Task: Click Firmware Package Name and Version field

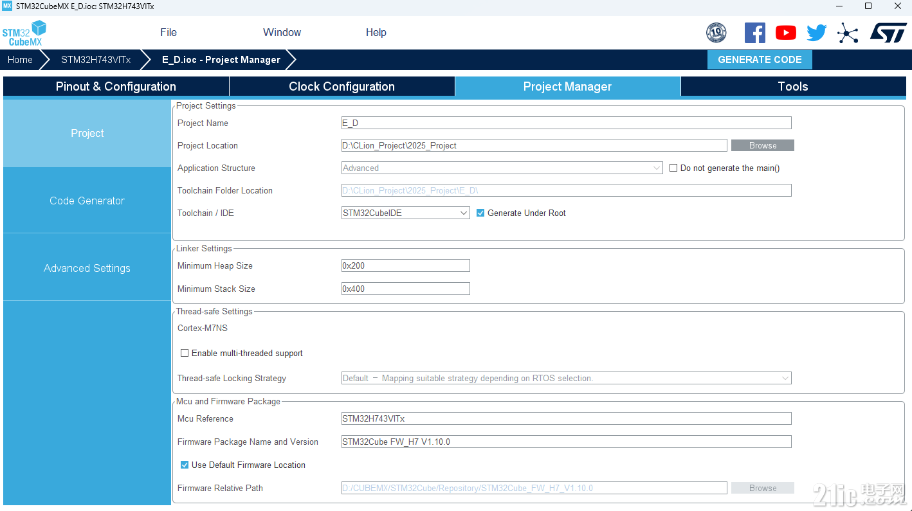Action: (x=567, y=442)
